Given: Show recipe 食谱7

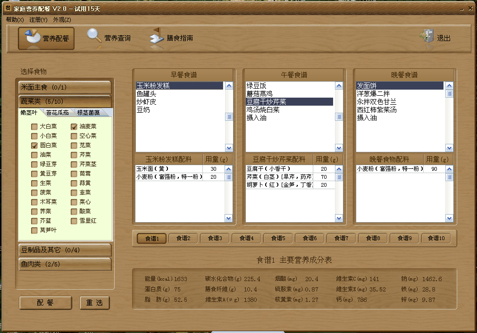Looking at the screenshot, I should tap(341, 238).
